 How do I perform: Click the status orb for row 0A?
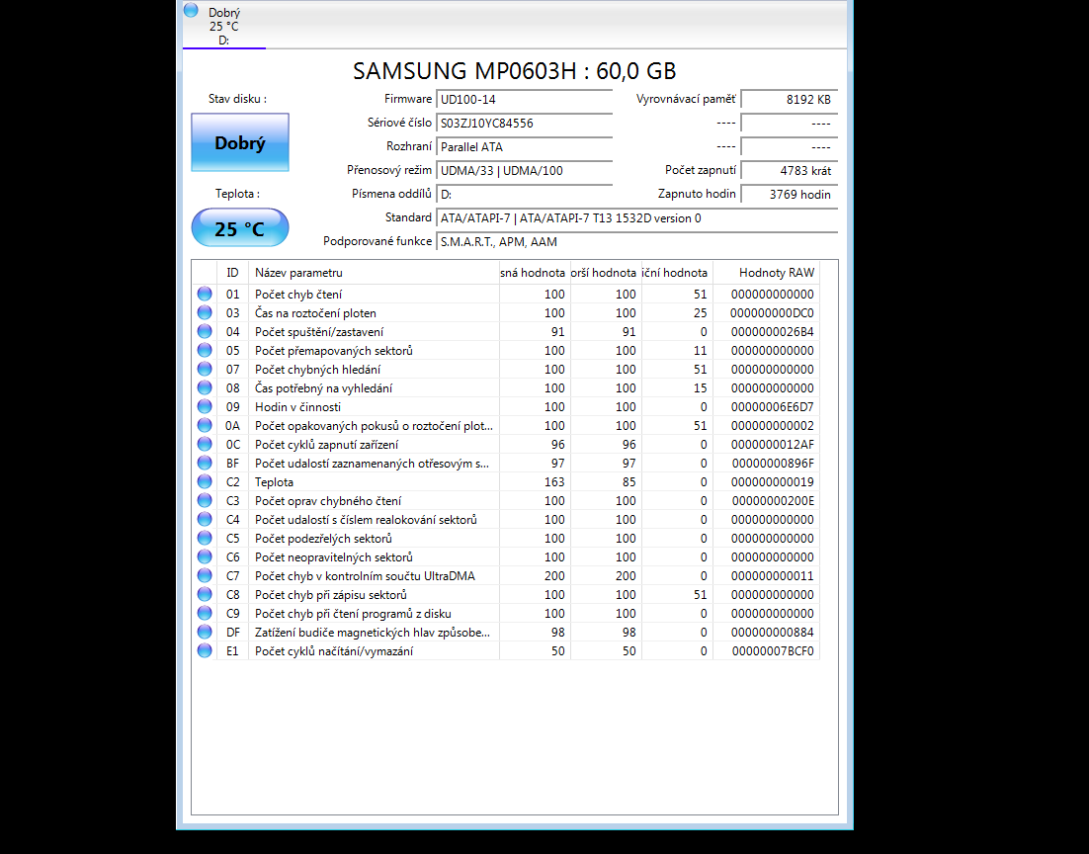(x=205, y=425)
